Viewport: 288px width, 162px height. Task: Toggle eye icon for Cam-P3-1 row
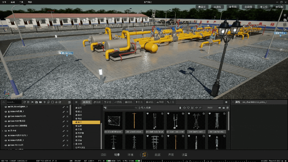pos(6,126)
